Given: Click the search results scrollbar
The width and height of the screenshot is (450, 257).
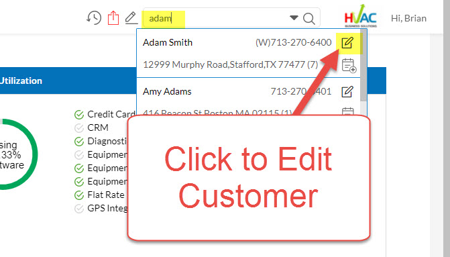Looking at the screenshot, I should click(x=363, y=64).
